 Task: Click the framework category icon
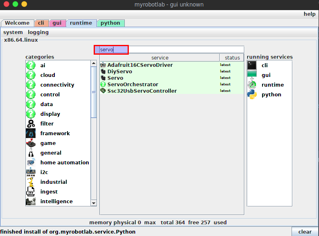click(x=31, y=134)
